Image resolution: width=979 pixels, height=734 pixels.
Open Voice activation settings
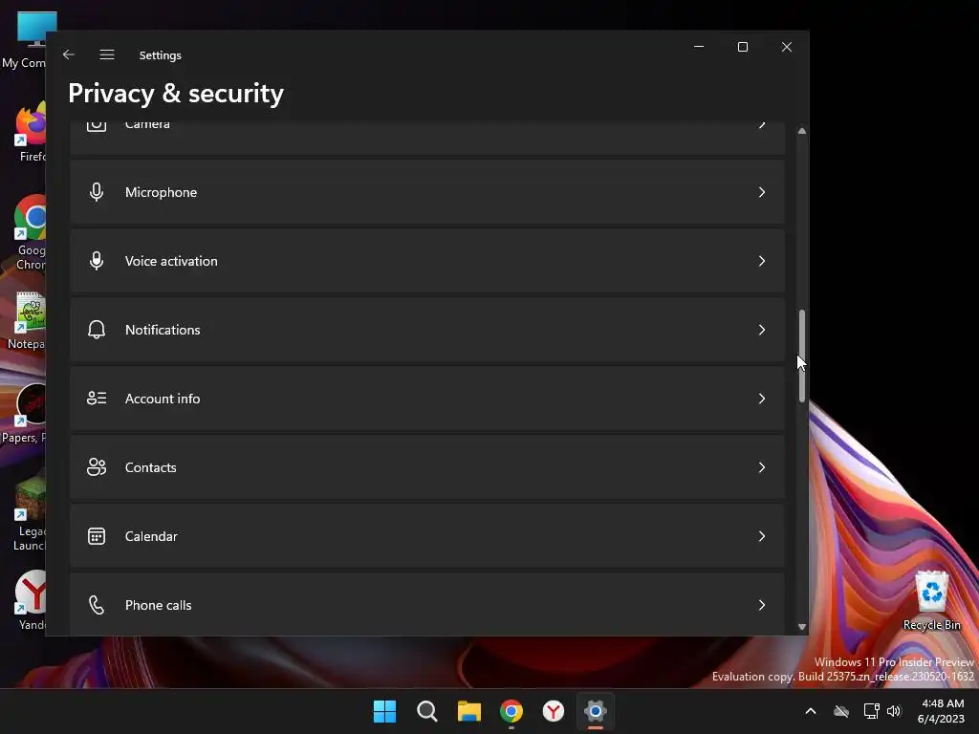coord(427,261)
